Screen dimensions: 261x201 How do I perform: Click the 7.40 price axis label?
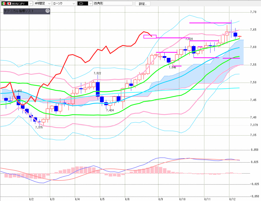[253, 117]
